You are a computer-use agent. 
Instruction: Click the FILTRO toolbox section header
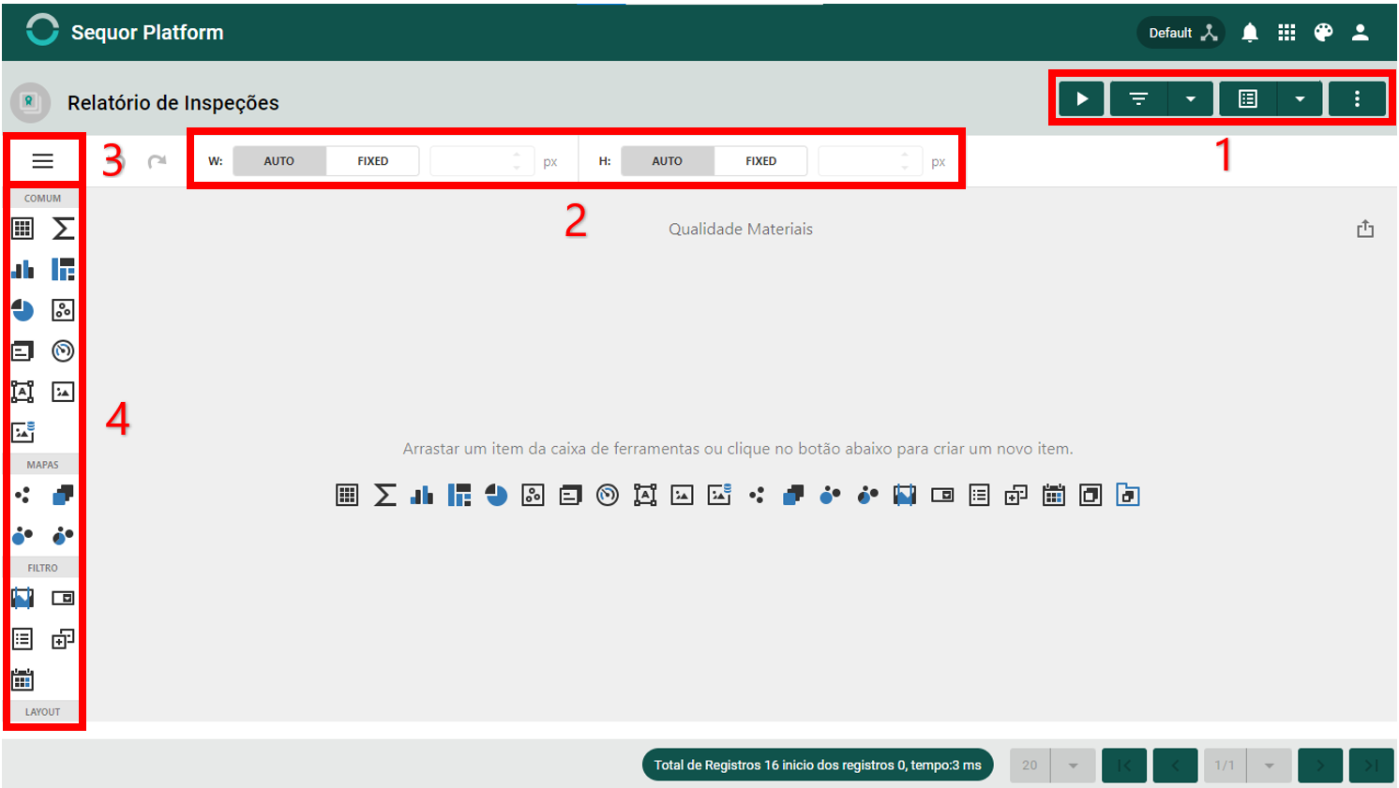point(43,568)
